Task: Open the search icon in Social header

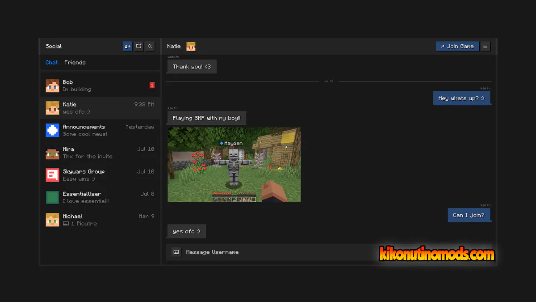Action: 150,46
